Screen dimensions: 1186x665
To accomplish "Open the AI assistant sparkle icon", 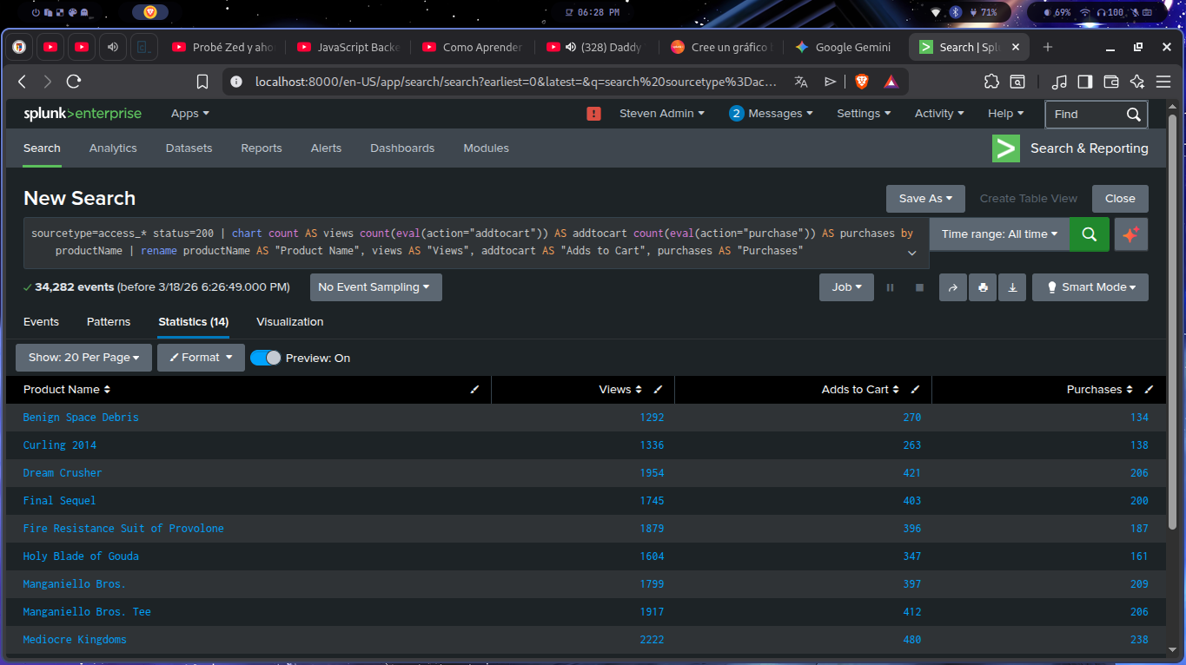I will 1130,234.
